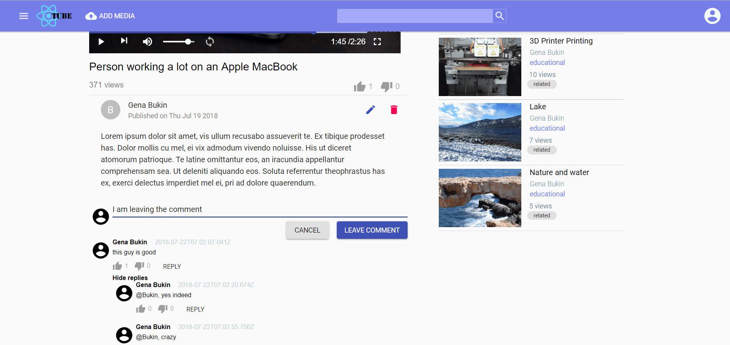Open Gena Bukin video author name
The height and width of the screenshot is (345, 730).
148,105
